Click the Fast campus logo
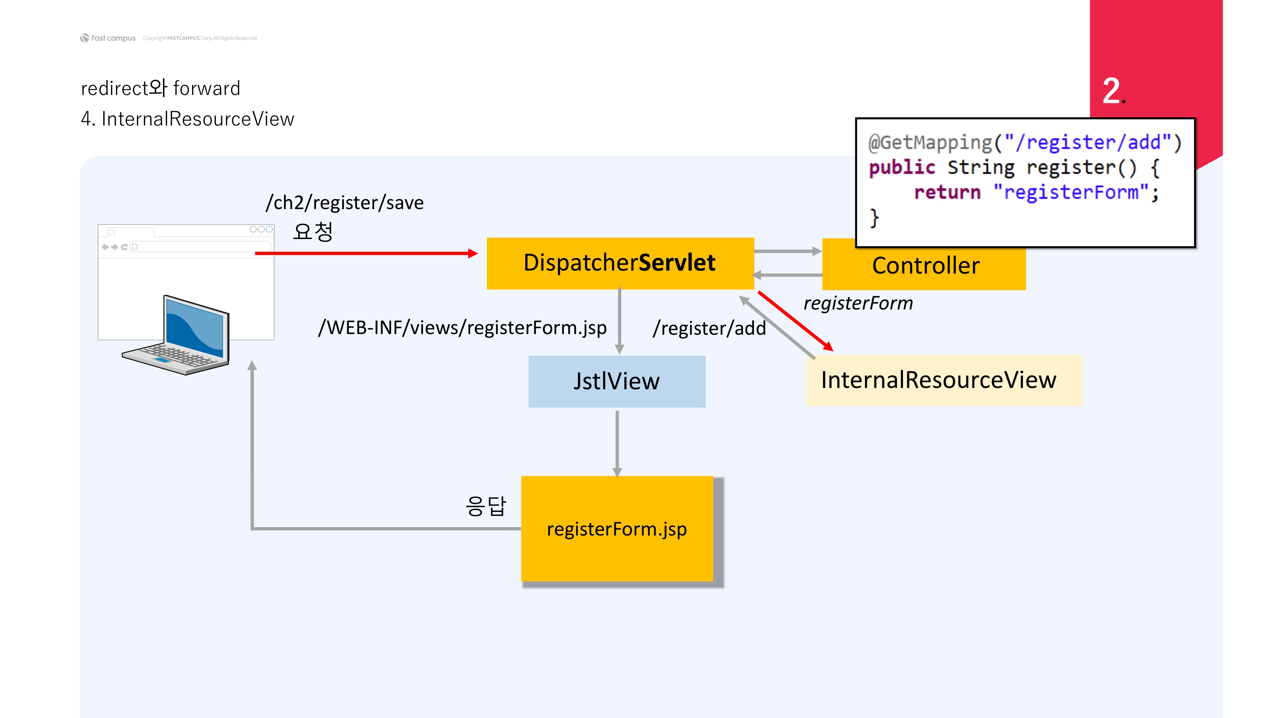1276x718 pixels. 108,38
